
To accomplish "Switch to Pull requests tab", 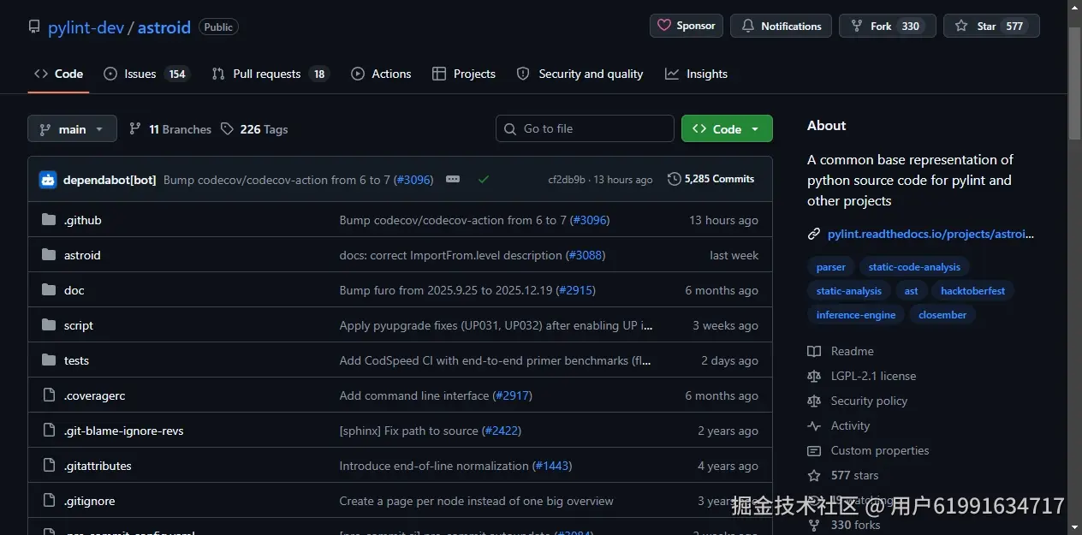I will point(270,74).
